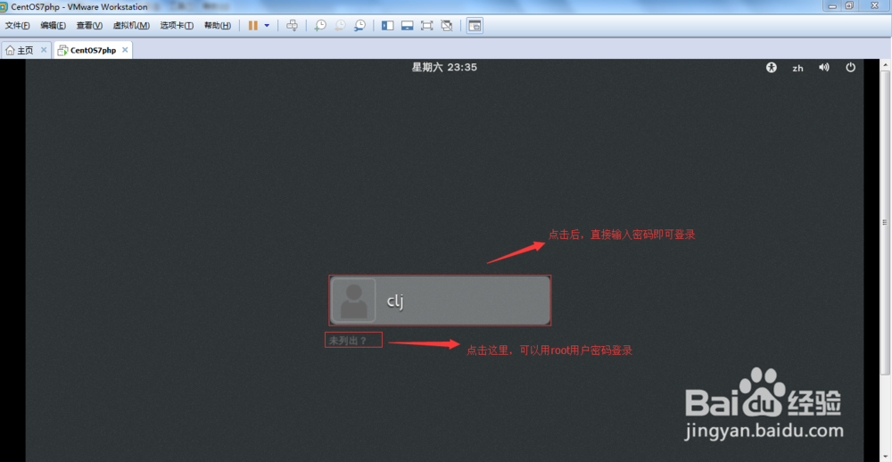Viewport: 892px width, 462px height.
Task: Toggle the library sidebar view icon
Action: pos(387,26)
